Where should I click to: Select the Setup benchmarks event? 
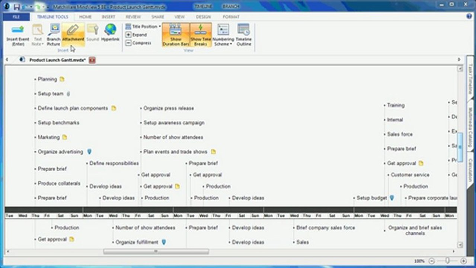point(58,123)
